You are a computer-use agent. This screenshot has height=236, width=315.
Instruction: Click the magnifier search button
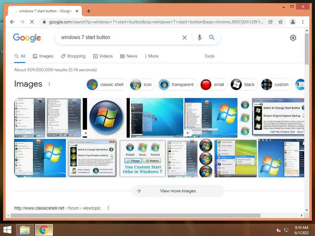(212, 37)
